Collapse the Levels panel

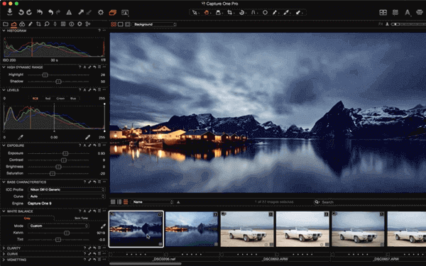coord(4,90)
